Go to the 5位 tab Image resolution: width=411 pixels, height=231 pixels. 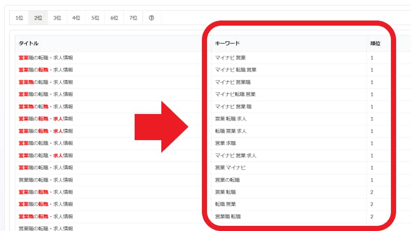[x=95, y=18]
